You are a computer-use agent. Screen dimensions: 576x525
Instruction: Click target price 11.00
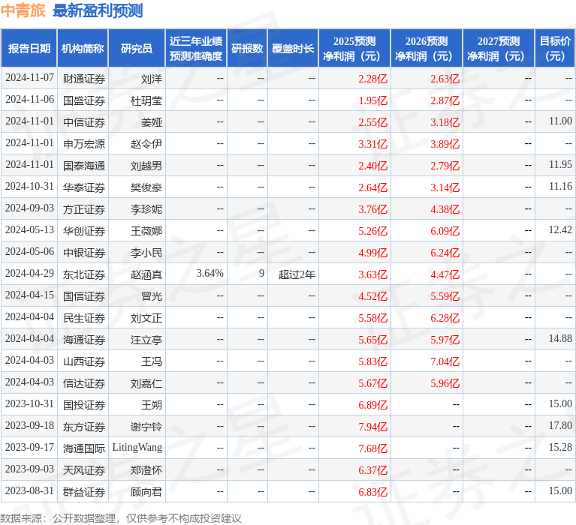[x=560, y=121]
